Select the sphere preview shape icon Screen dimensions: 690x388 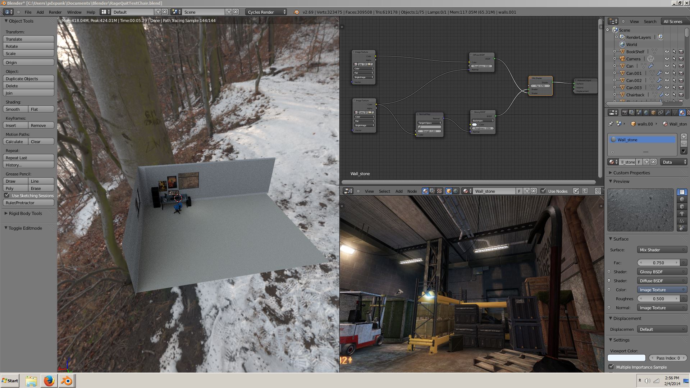682,199
